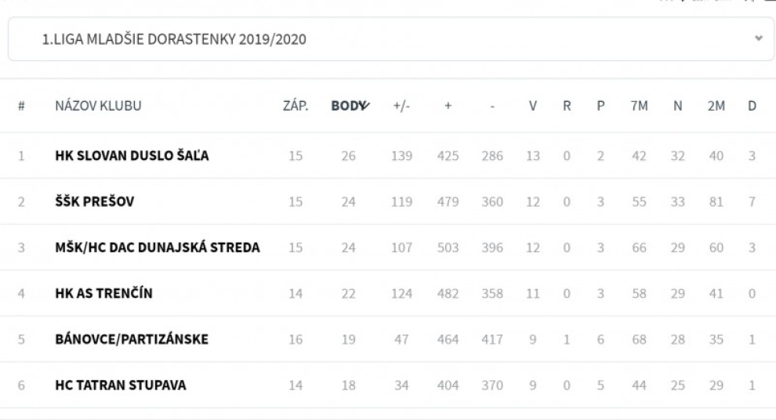Open the 1.LIGA MLADŠIE DORASTENKY 2019/2020 dropdown
The image size is (776, 420).
coord(384,39)
